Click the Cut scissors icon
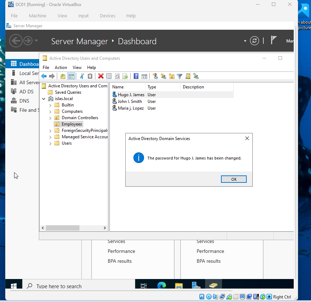Image resolution: width=311 pixels, height=302 pixels. pos(82,76)
